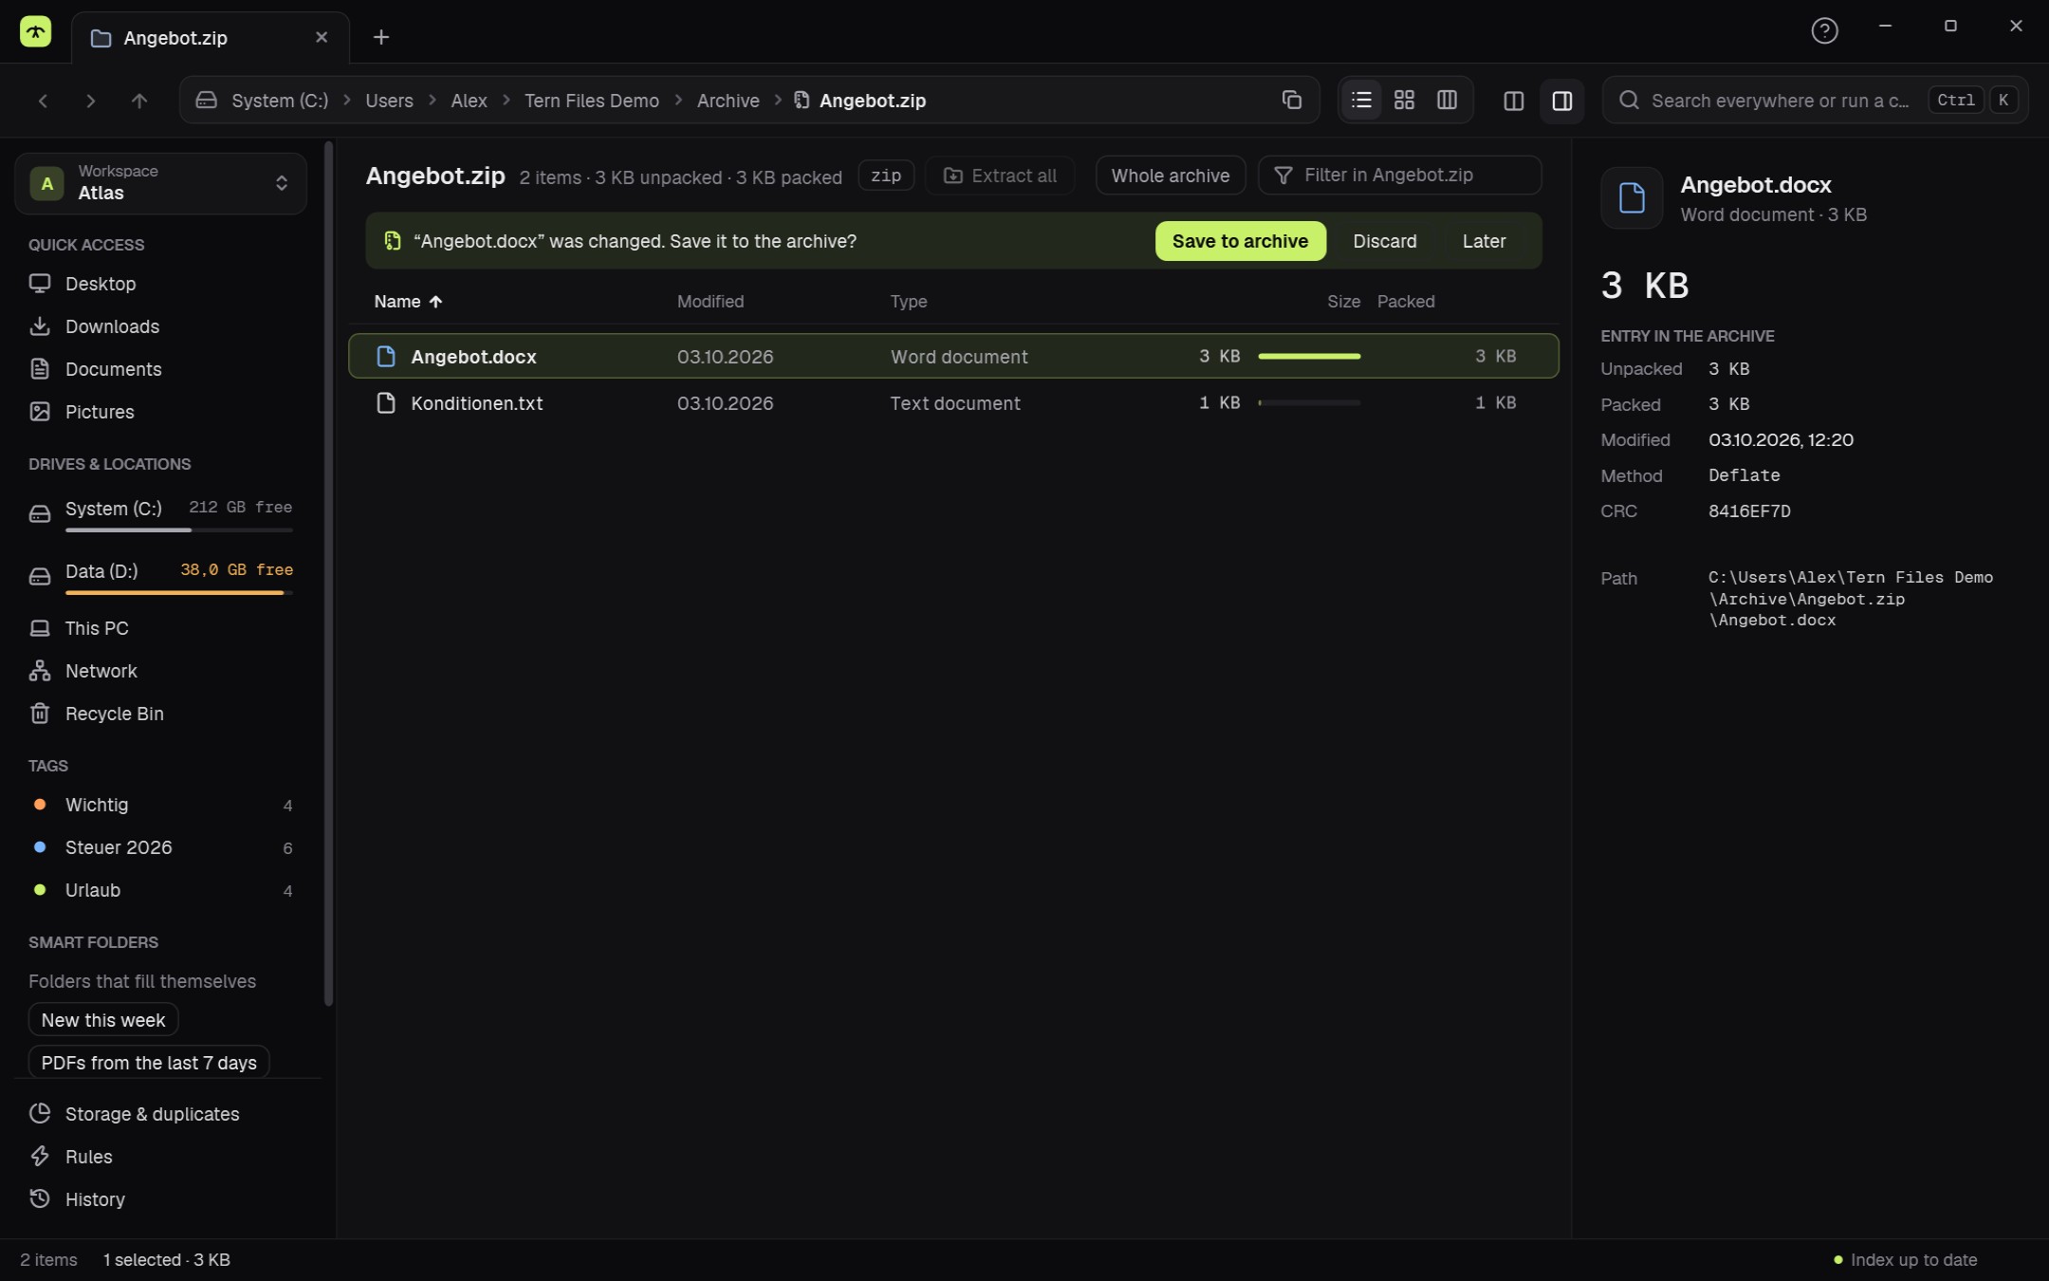This screenshot has width=2049, height=1281.
Task: Copy path using the address bar icon
Action: pyautogui.click(x=1291, y=100)
